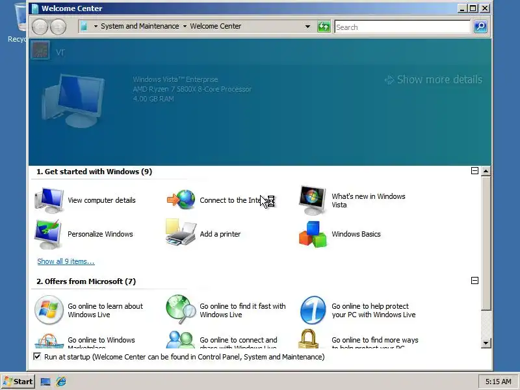Click the What's new in Windows Vista label
The width and height of the screenshot is (520, 390).
pyautogui.click(x=369, y=201)
